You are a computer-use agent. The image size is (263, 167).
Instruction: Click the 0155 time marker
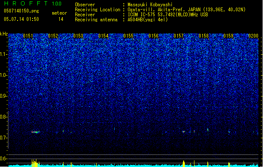pyautogui.click(x=128, y=36)
